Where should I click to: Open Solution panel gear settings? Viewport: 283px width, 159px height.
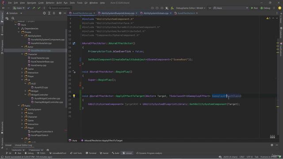click(x=60, y=13)
